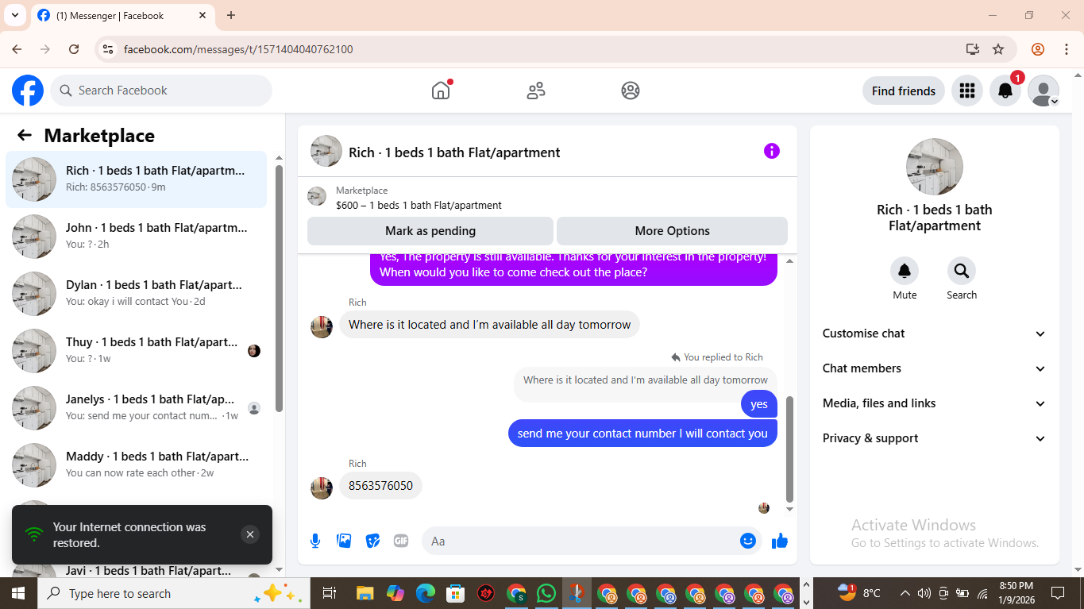Attach a file with the photo icon
Screen dimensions: 1084x609
(x=344, y=541)
